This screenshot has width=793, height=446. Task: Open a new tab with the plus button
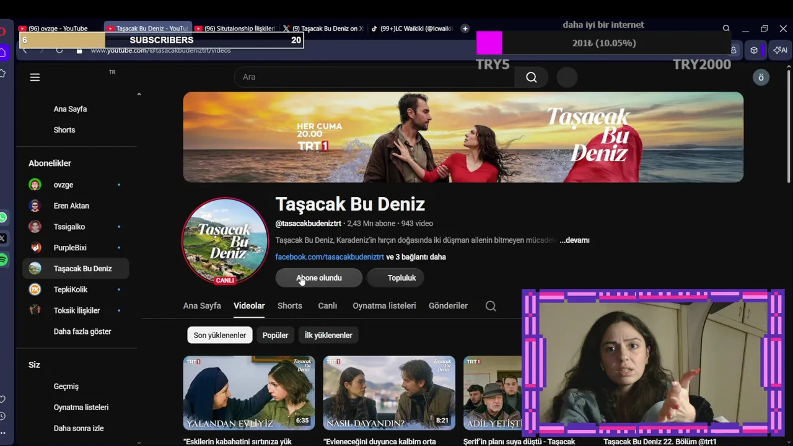465,28
